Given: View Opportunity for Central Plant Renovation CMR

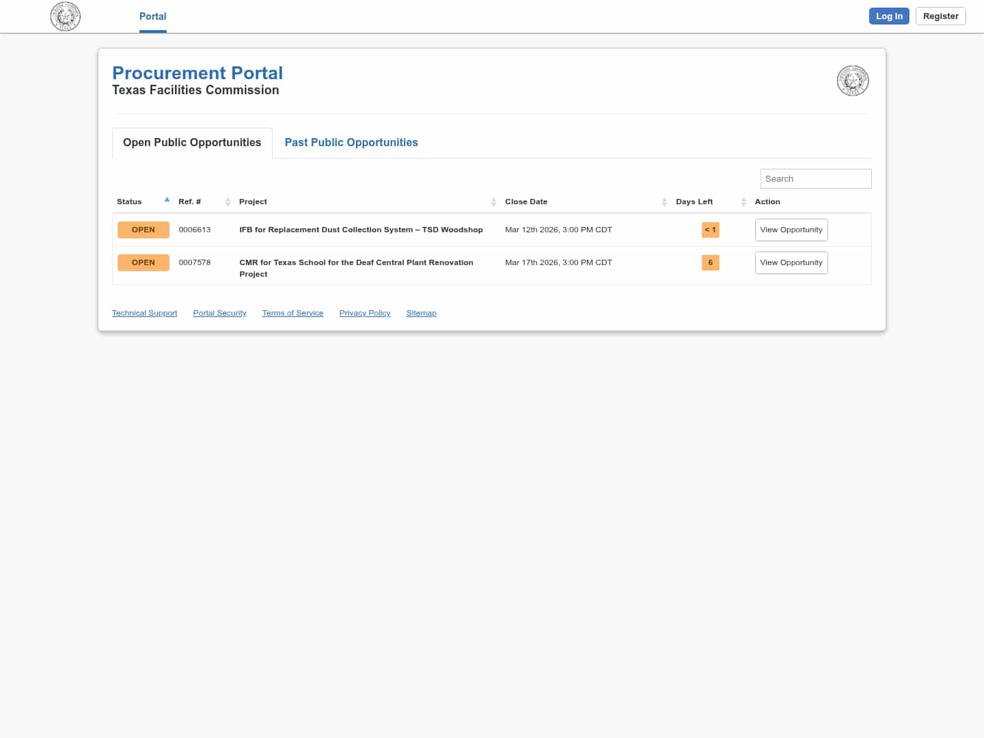Looking at the screenshot, I should tap(791, 262).
